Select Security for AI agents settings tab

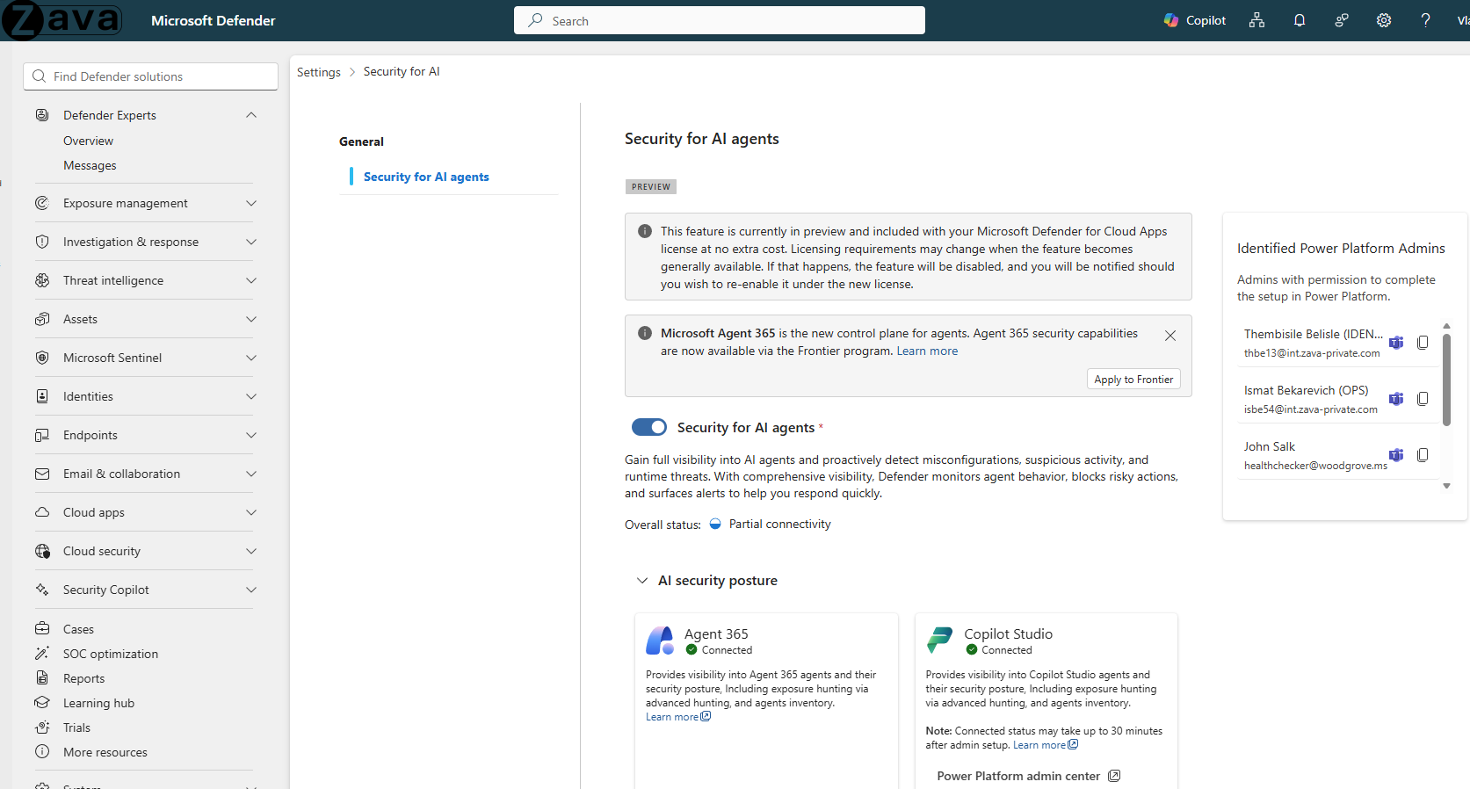point(426,177)
